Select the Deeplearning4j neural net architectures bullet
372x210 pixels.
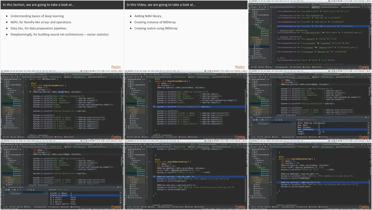(x=60, y=34)
